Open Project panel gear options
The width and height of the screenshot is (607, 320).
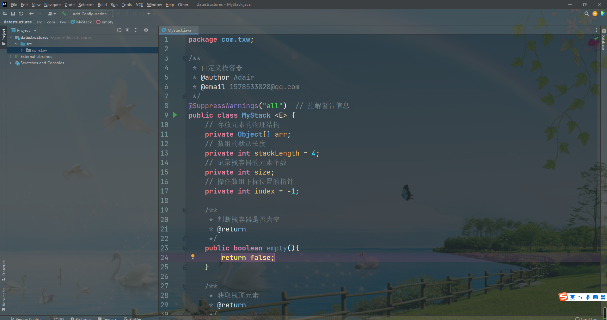point(146,30)
